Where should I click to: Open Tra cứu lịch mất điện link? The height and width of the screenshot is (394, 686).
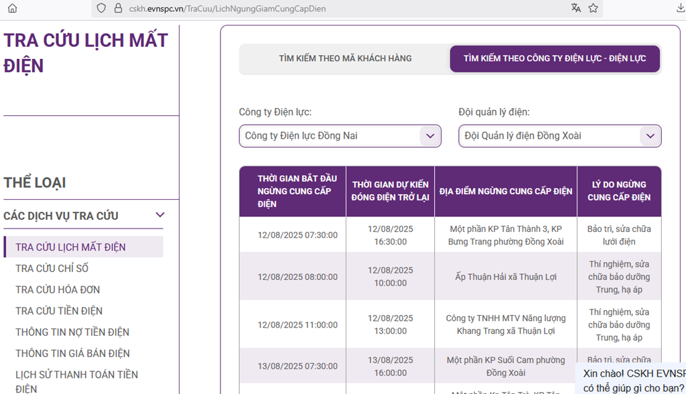70,247
